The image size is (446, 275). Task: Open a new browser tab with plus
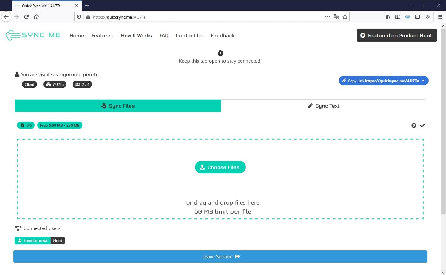[87, 5]
